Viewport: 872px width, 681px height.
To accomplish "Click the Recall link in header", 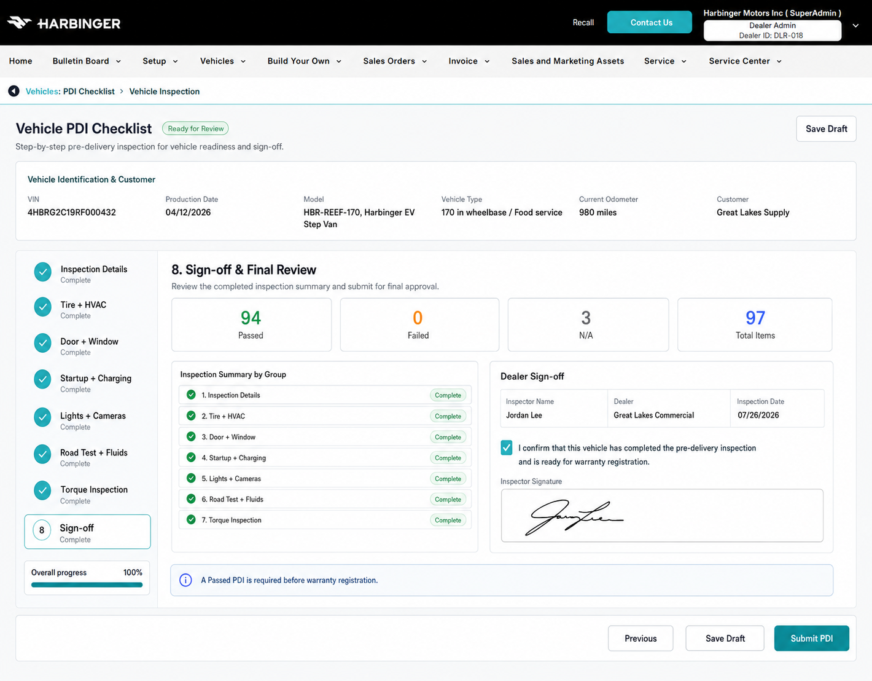I will pyautogui.click(x=583, y=23).
